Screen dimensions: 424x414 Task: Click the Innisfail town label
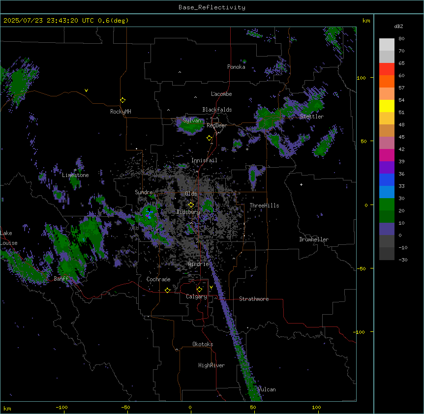(204, 160)
